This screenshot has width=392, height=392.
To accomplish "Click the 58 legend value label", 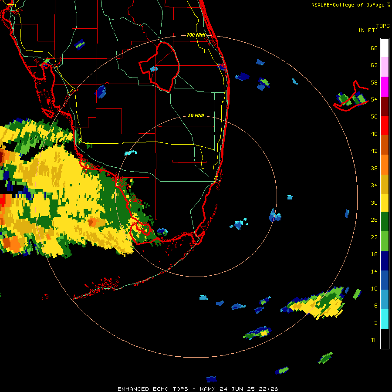I will [x=374, y=82].
